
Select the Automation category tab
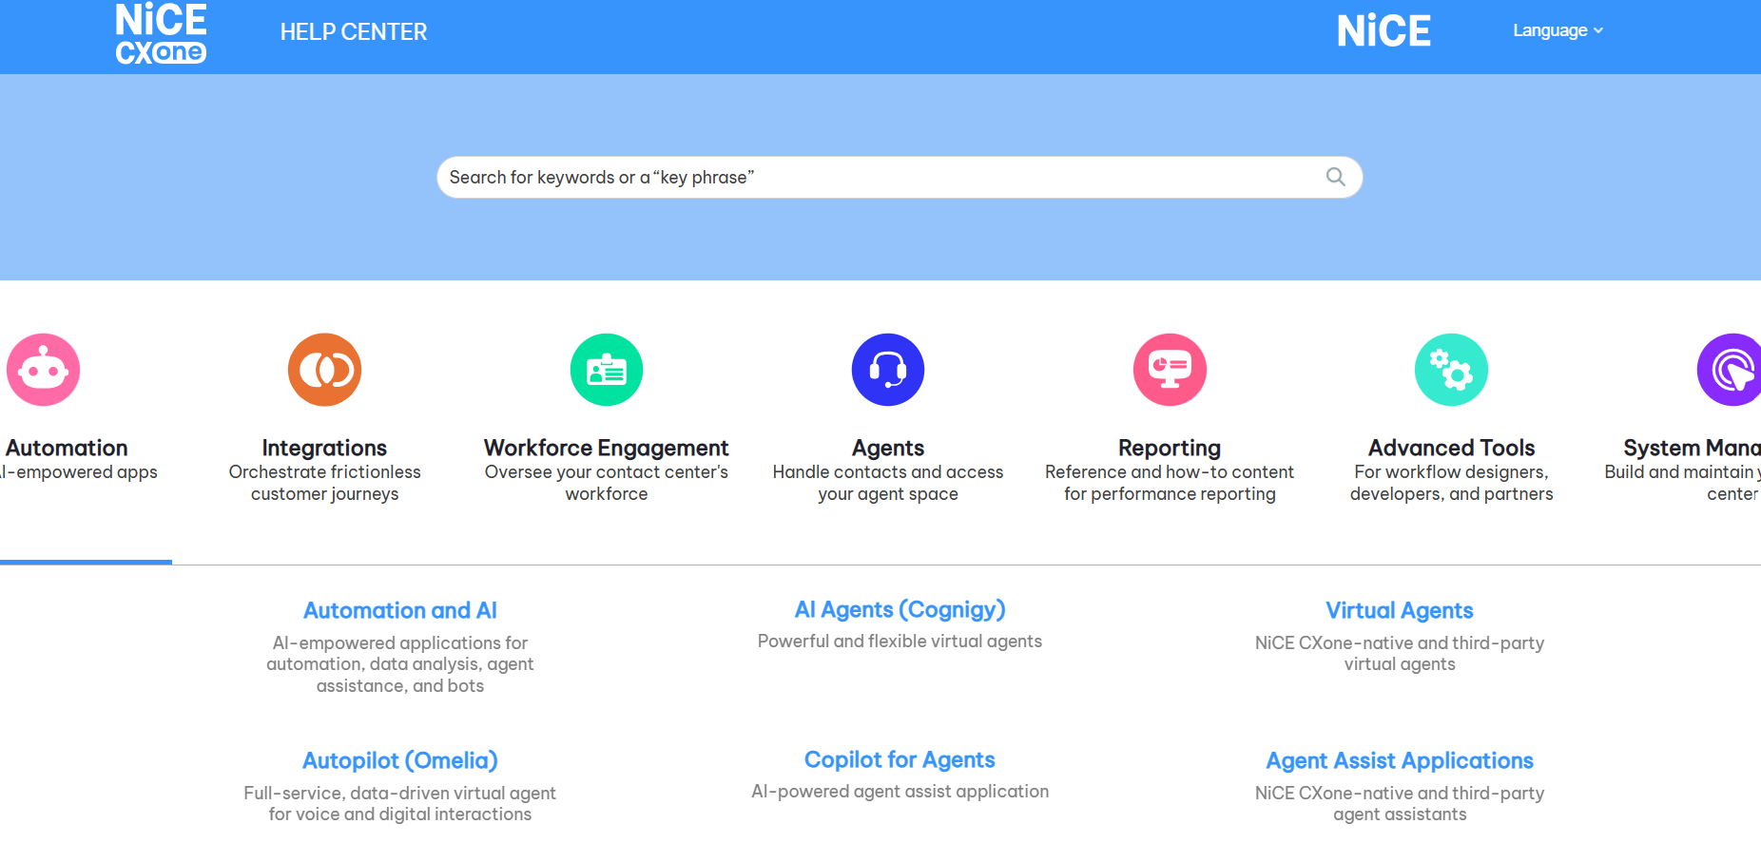pos(67,448)
